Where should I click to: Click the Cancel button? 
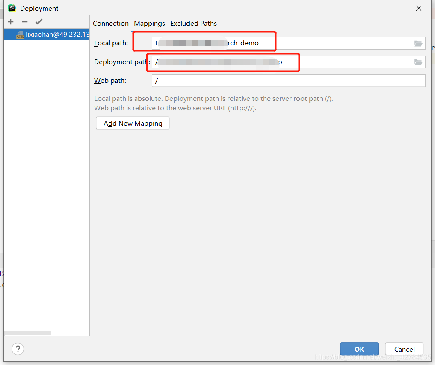click(x=404, y=349)
